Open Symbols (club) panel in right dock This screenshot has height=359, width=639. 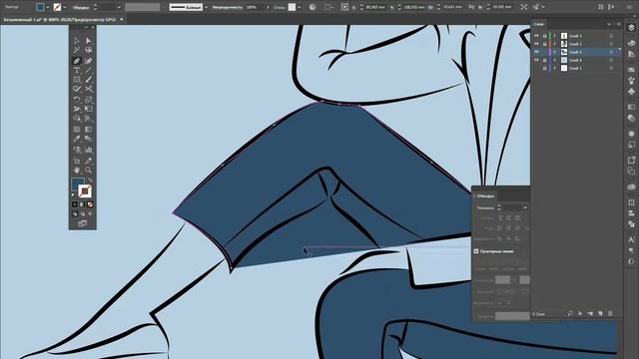coord(631,92)
